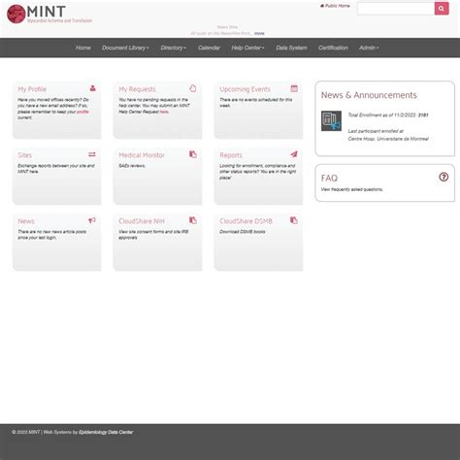
Task: Open the My Requests heading link
Action: point(137,89)
